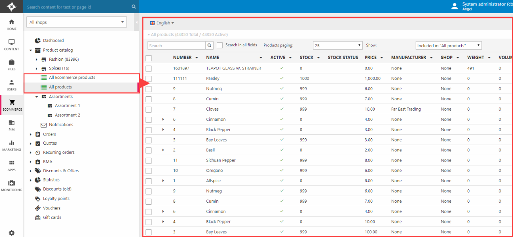Open the Marketing section icon
The height and width of the screenshot is (237, 513).
(12, 145)
